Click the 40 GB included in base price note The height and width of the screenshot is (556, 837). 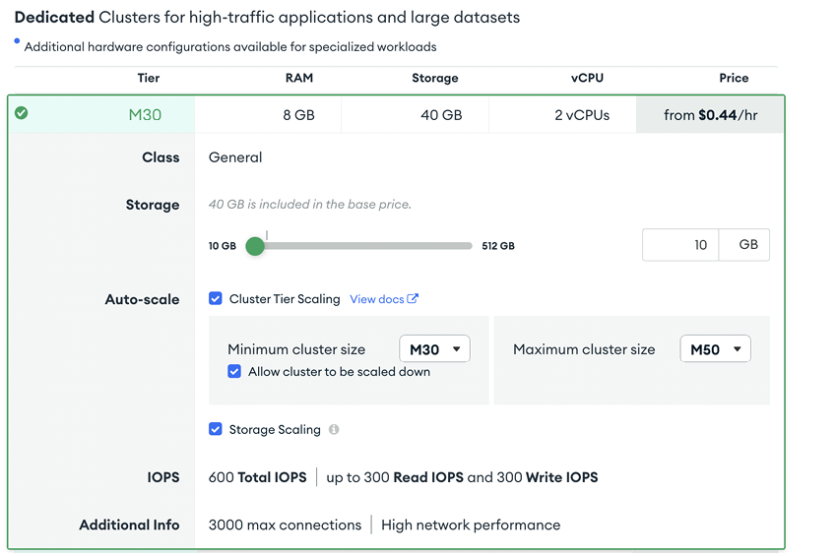(x=310, y=205)
